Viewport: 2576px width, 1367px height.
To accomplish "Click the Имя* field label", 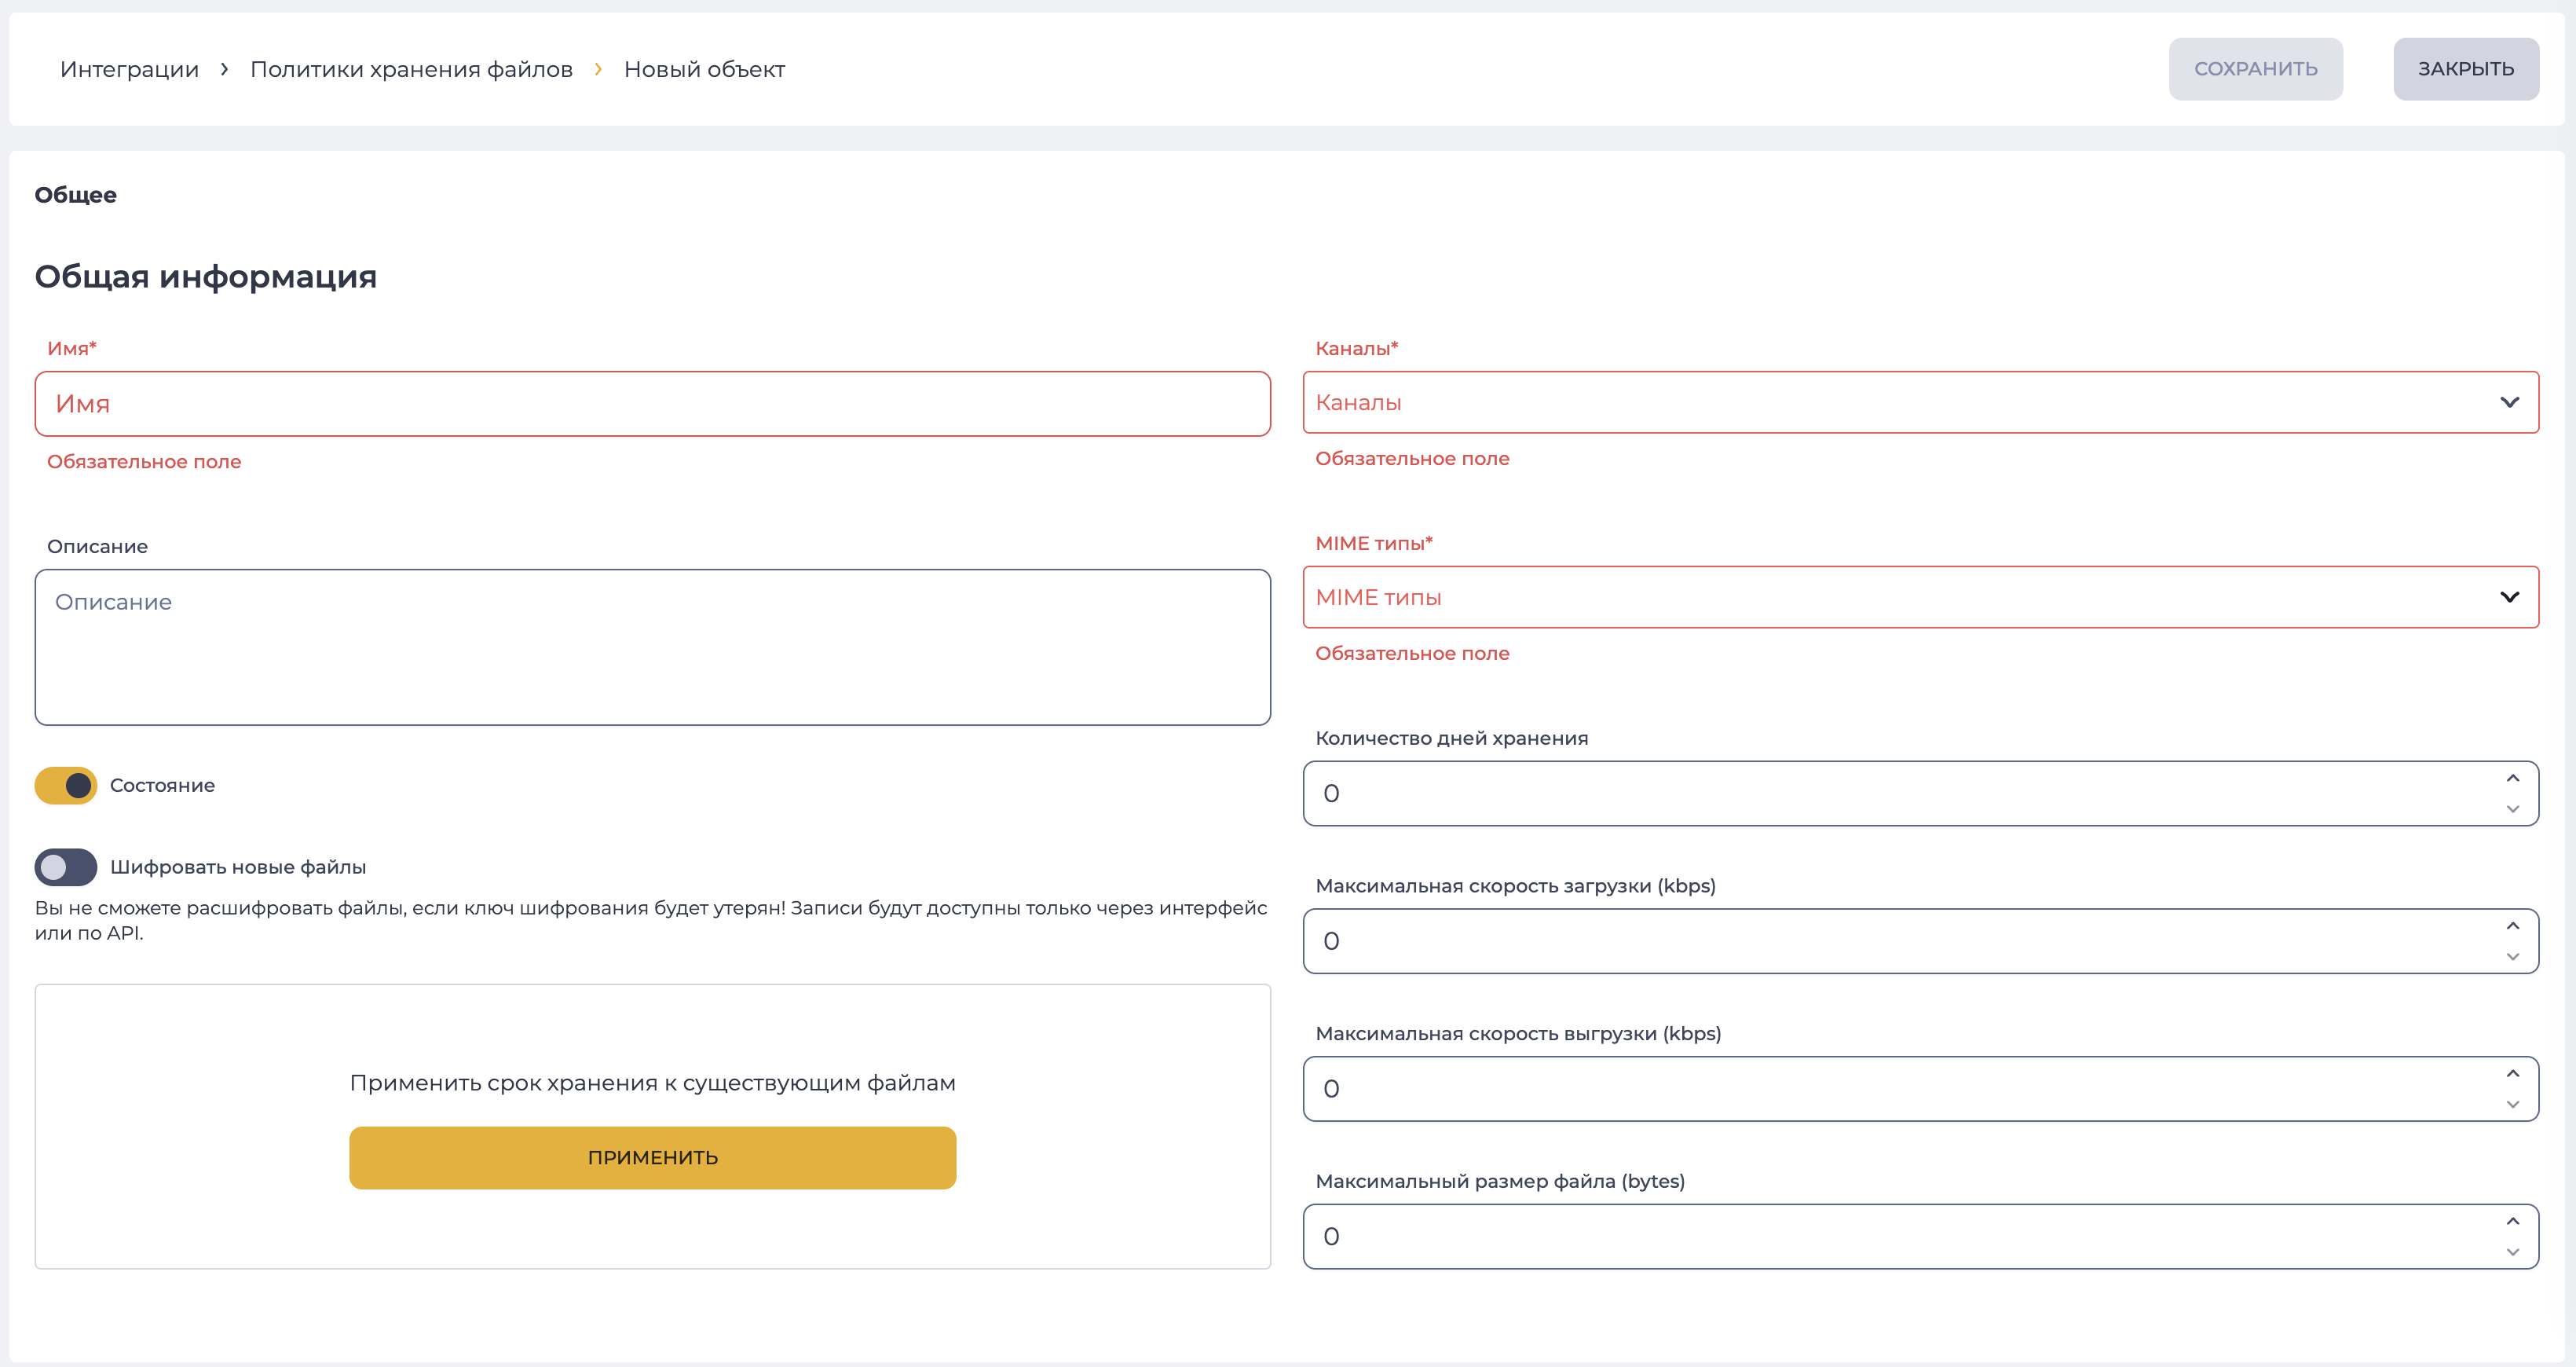I will pyautogui.click(x=72, y=349).
